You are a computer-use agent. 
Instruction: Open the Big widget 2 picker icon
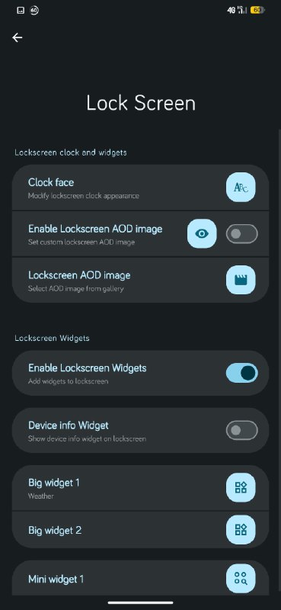point(241,529)
